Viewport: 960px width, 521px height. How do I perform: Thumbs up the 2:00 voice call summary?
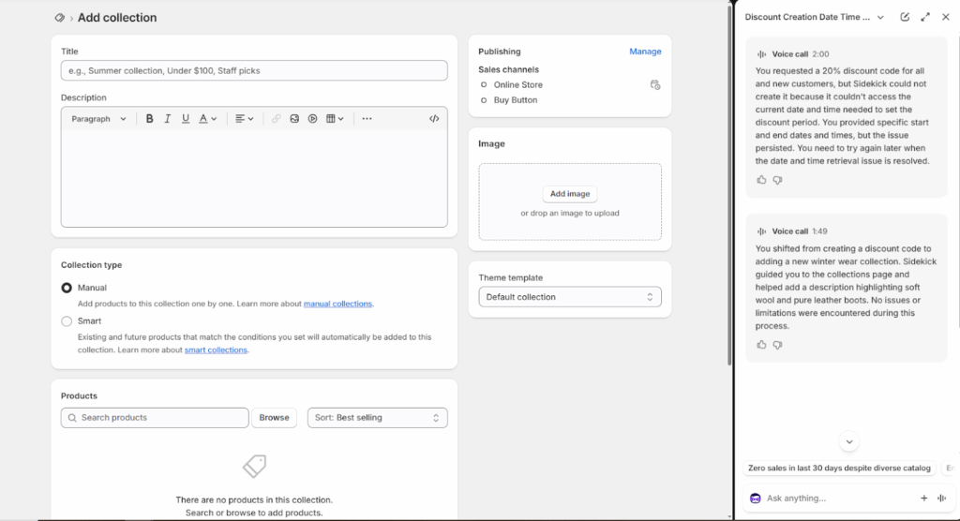click(761, 180)
